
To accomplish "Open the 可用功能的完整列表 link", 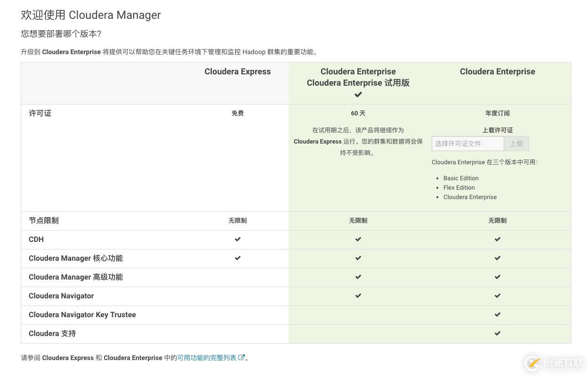I will point(207,358).
